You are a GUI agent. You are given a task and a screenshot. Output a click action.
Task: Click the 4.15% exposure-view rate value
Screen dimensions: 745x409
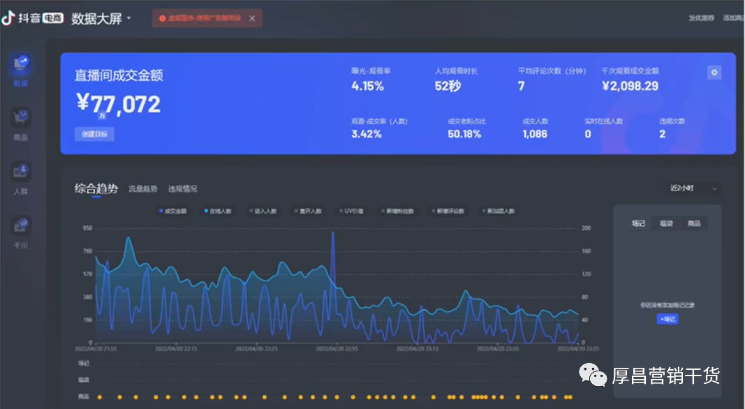pos(367,86)
